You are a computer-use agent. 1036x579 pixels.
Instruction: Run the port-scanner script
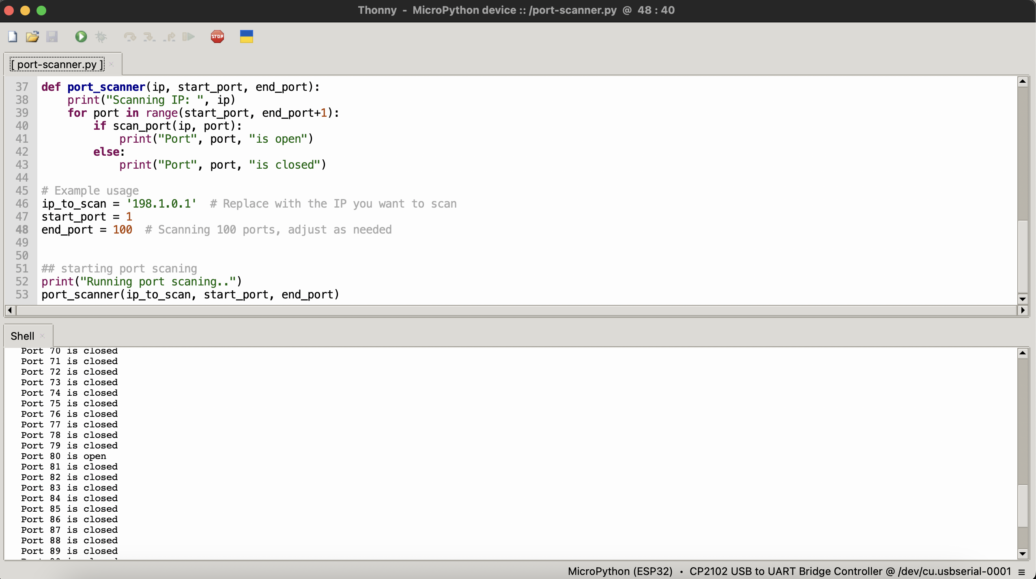point(81,36)
